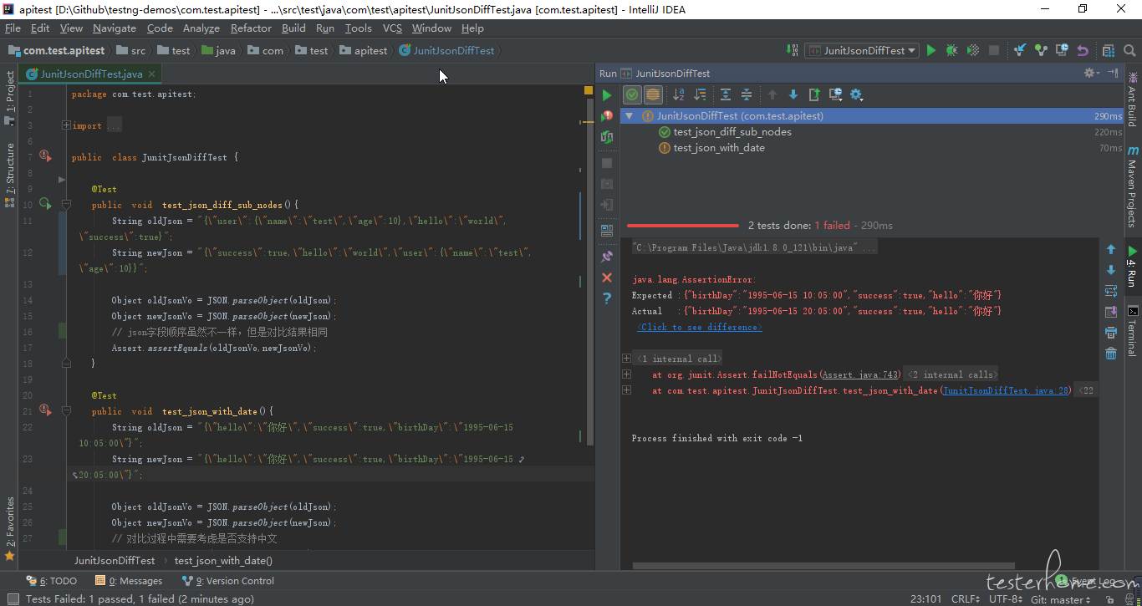The height and width of the screenshot is (606, 1142).
Task: Open the Refactor menu
Action: pos(251,28)
